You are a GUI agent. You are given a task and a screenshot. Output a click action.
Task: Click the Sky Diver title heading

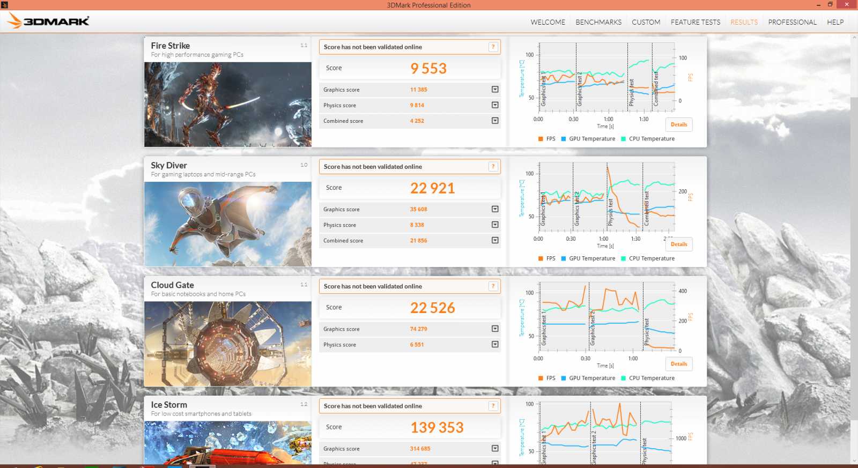click(169, 165)
